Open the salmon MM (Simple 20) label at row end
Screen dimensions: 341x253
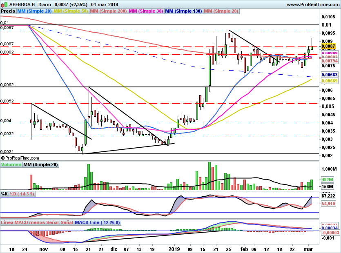click(x=221, y=11)
